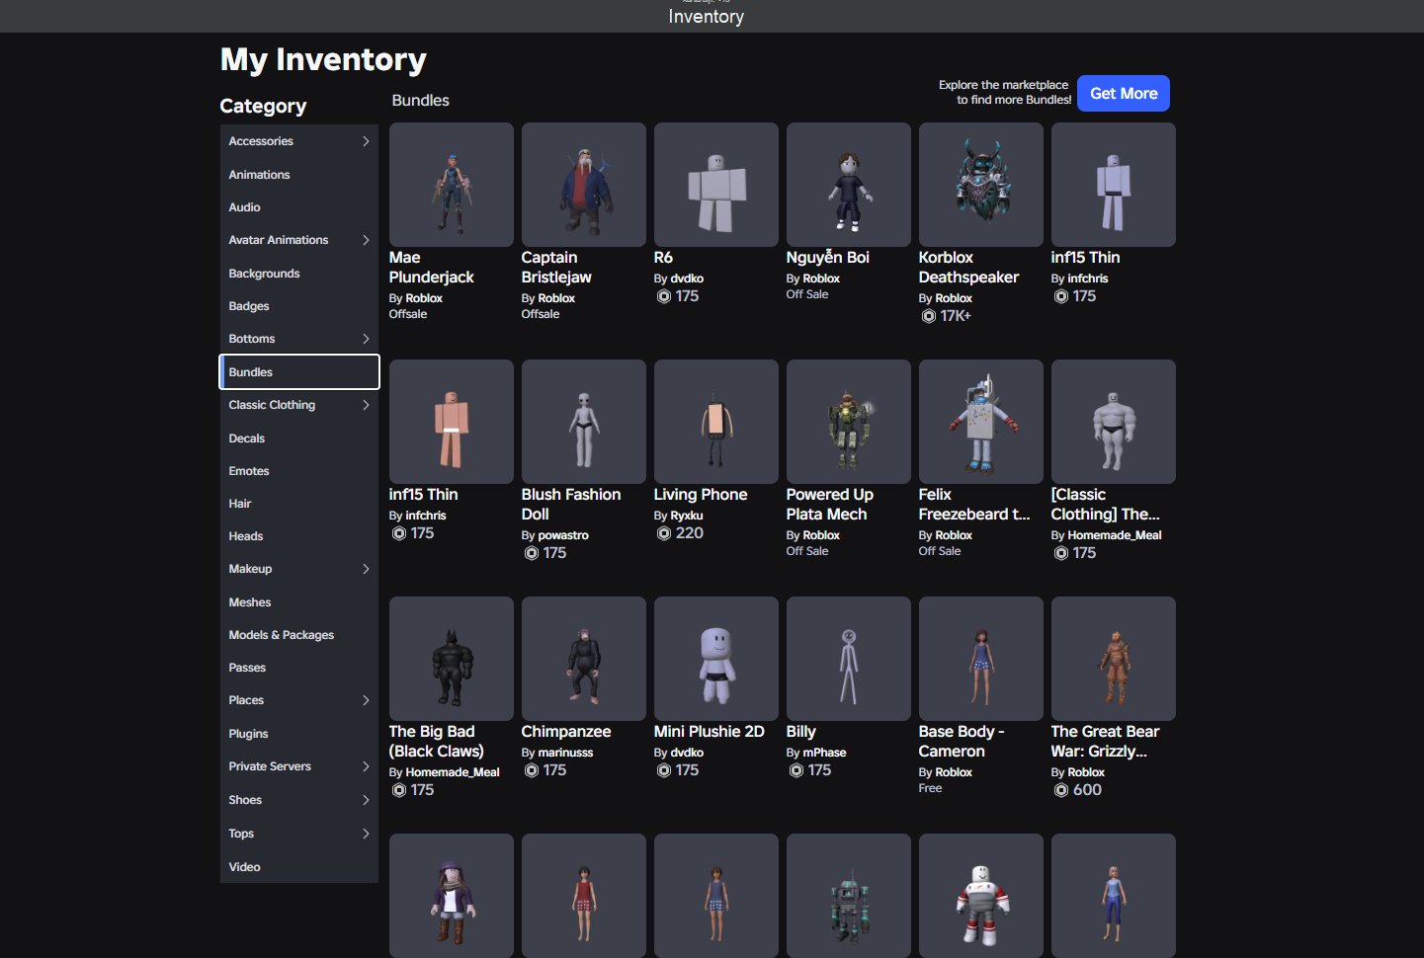Viewport: 1424px width, 958px height.
Task: Open the Captain Bristlejaw bundle image
Action: click(x=584, y=185)
